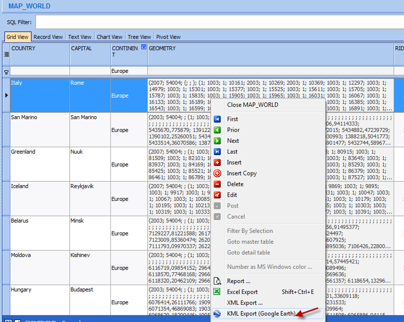This screenshot has height=322, width=404.
Task: Choose XML Export from the menu
Action: (244, 303)
